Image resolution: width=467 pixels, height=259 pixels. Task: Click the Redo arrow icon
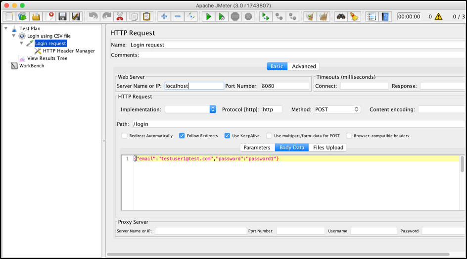(x=107, y=16)
